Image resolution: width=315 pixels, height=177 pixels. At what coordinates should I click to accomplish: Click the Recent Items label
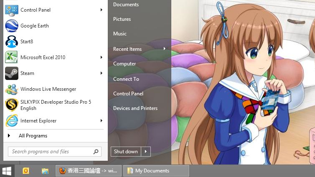tap(127, 49)
